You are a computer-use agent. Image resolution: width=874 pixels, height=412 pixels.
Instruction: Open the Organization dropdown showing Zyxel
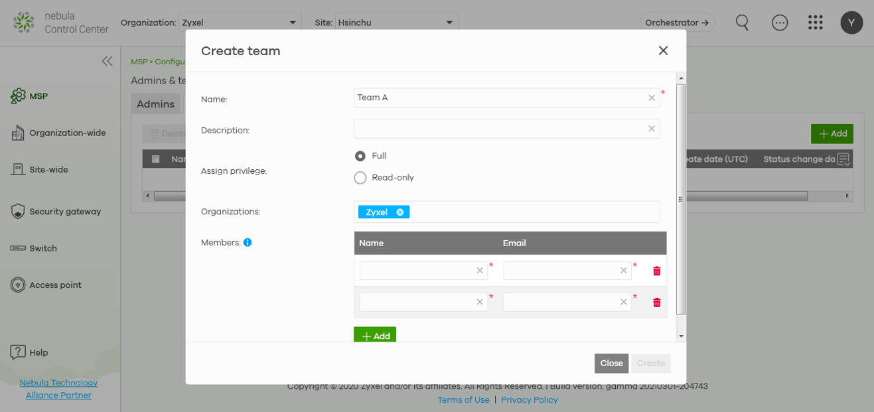240,23
